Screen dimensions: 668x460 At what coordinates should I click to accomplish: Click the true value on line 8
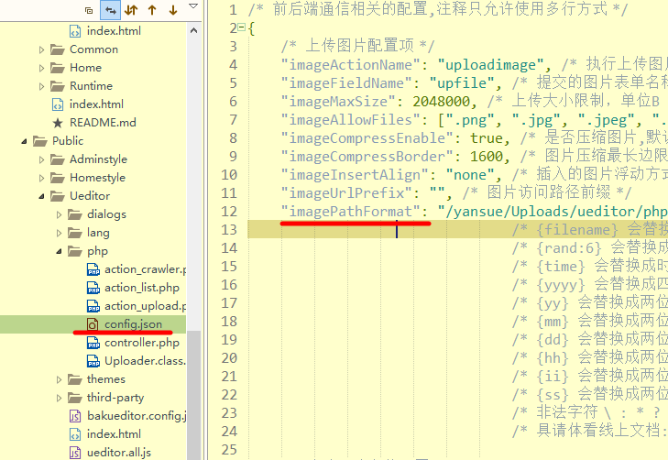[487, 138]
